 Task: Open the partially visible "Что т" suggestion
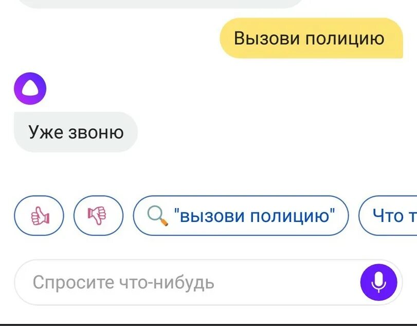(388, 215)
